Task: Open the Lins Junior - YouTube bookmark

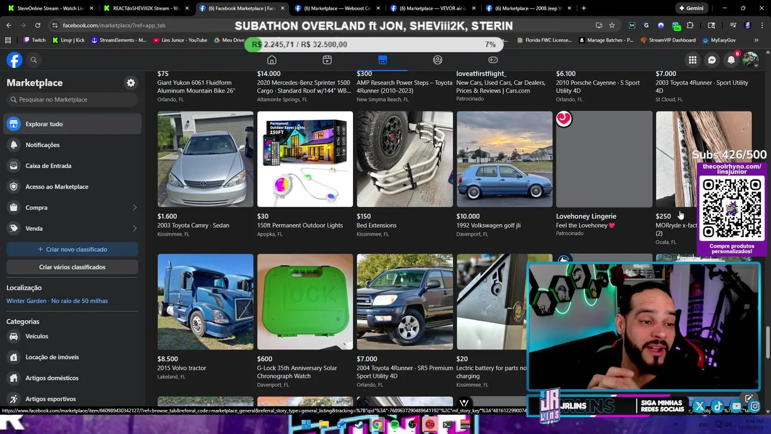Action: pyautogui.click(x=179, y=40)
